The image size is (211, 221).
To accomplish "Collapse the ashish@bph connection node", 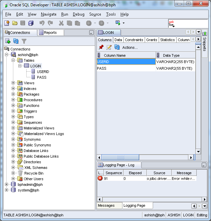I will click(7, 54).
